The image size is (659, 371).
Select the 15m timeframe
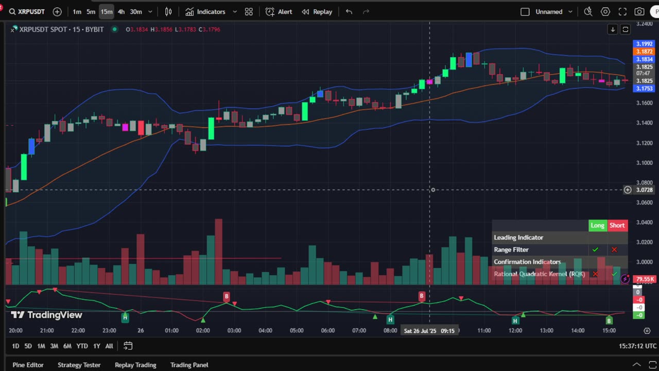click(x=106, y=11)
